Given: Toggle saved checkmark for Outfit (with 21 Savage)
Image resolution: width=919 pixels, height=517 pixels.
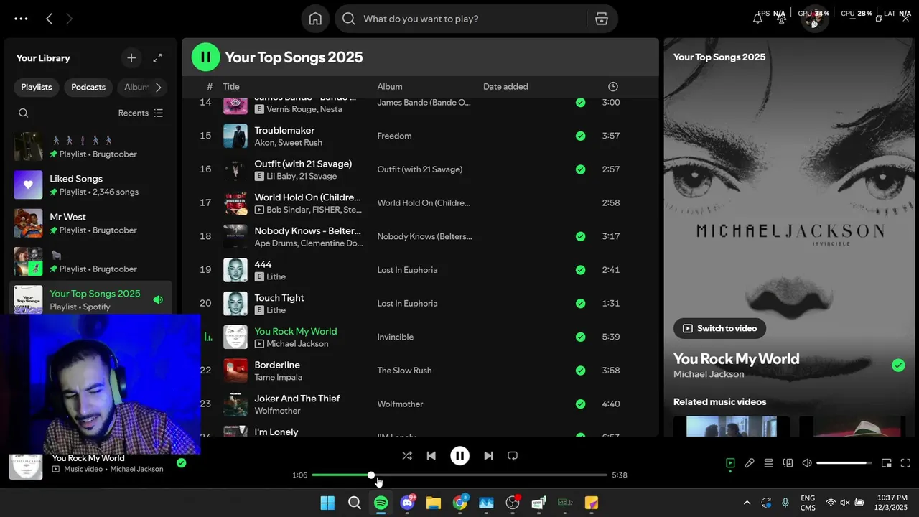Looking at the screenshot, I should click(x=580, y=169).
